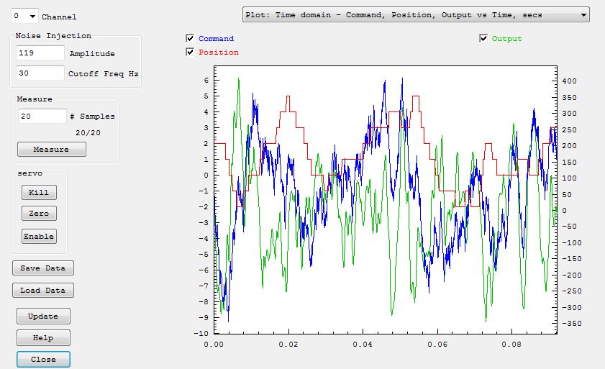Open the Channel number dropdown
Viewport: 605px width, 369px height.
click(x=25, y=16)
